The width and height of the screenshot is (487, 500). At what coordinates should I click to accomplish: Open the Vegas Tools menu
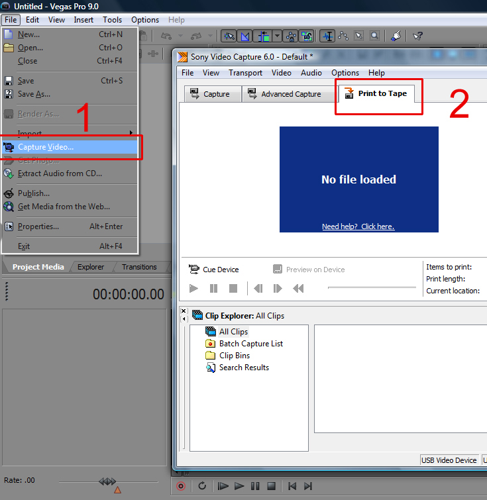tap(112, 20)
